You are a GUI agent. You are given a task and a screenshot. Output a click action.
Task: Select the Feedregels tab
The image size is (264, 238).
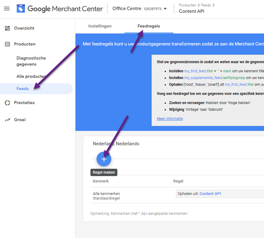coord(149,26)
